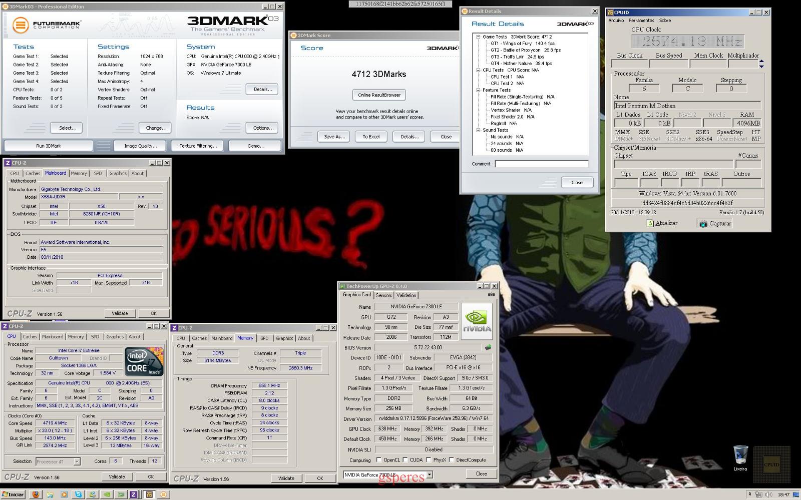Toggle the PhysX checkbox
801x500 pixels.
coord(429,460)
